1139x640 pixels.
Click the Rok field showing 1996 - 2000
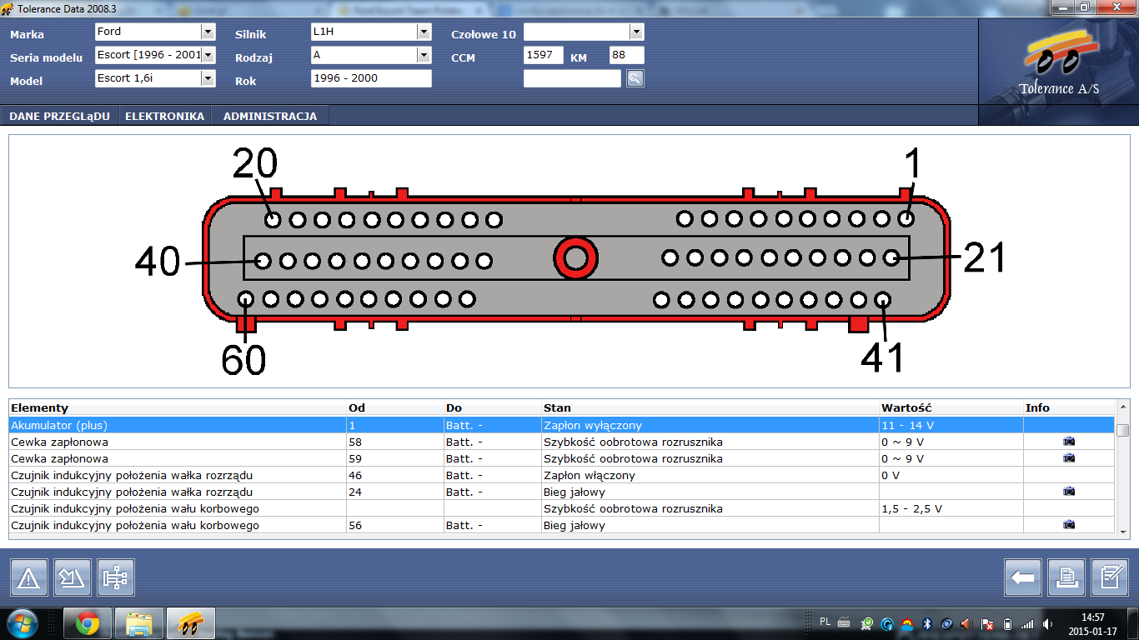pyautogui.click(x=370, y=78)
